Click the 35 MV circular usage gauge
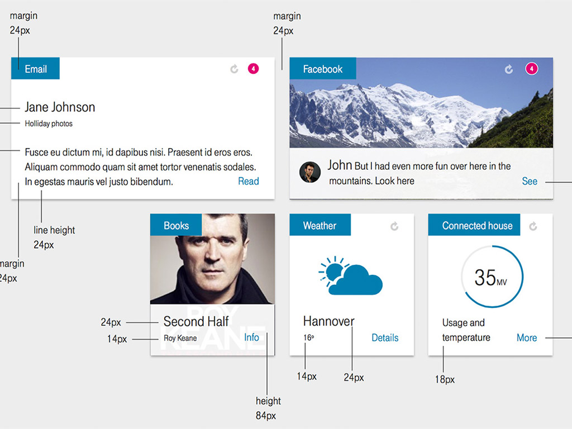The image size is (572, 429). pos(492,277)
